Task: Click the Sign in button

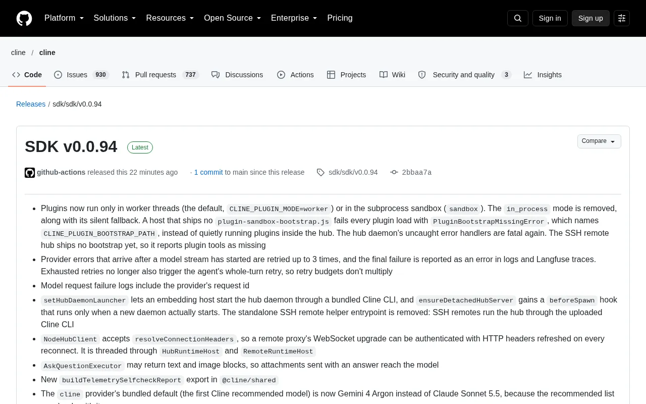Action: 550,18
